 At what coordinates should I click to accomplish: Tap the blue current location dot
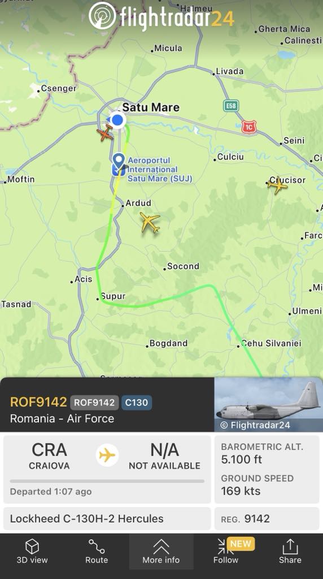[117, 120]
